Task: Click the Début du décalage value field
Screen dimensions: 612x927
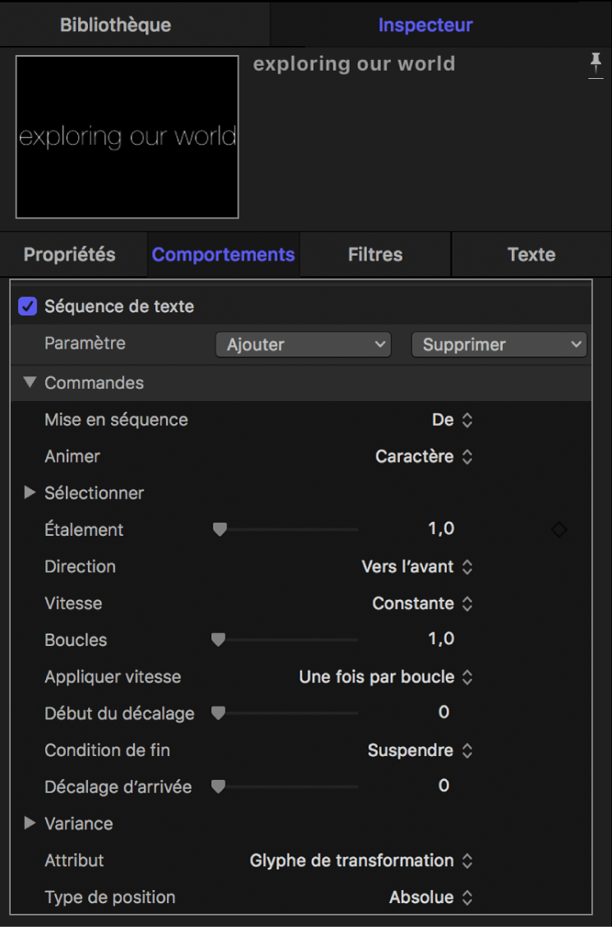Action: 444,713
